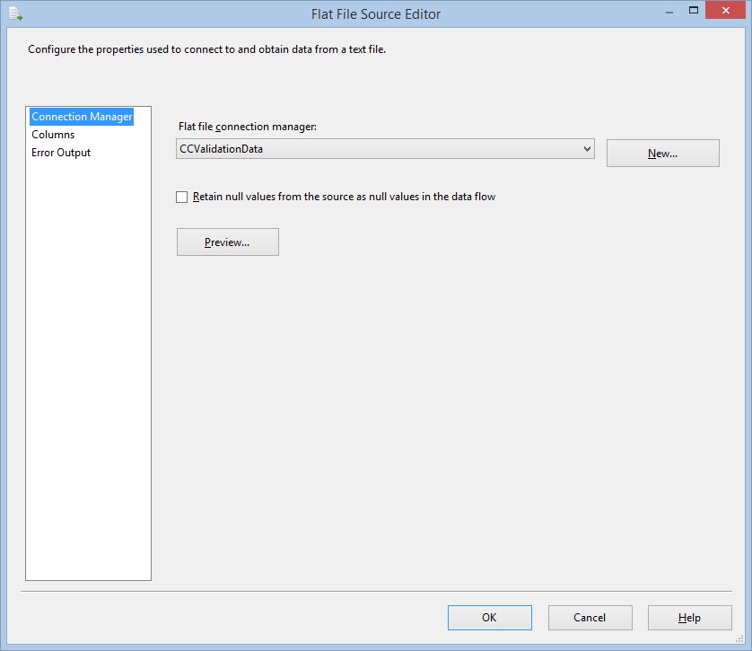Click the Flat file connection manager label
Screen dimensions: 752x651
click(248, 127)
